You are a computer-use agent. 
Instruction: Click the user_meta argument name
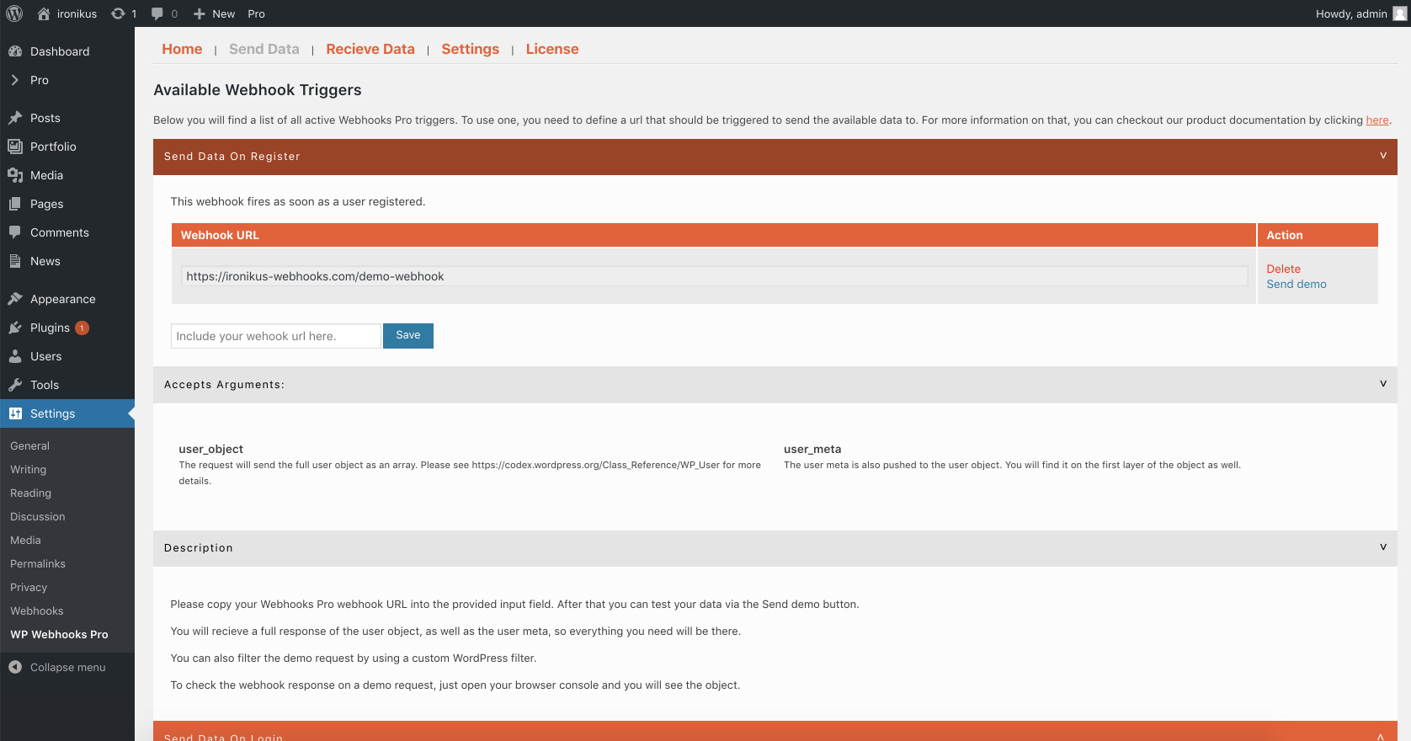coord(812,449)
